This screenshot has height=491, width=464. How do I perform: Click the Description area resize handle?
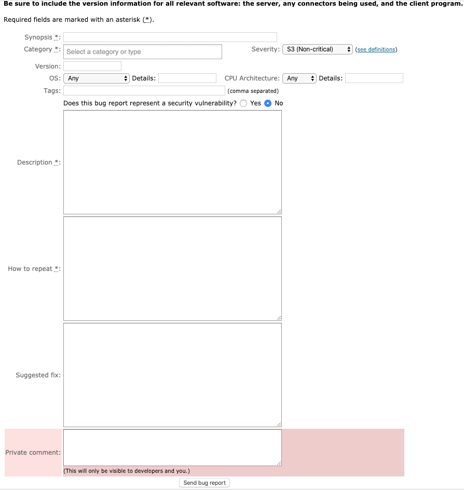[279, 212]
